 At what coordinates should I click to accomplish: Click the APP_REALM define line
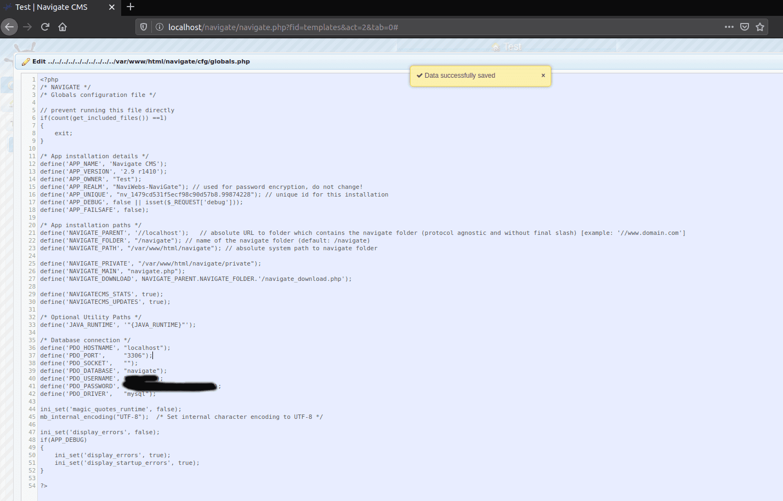[x=201, y=187]
